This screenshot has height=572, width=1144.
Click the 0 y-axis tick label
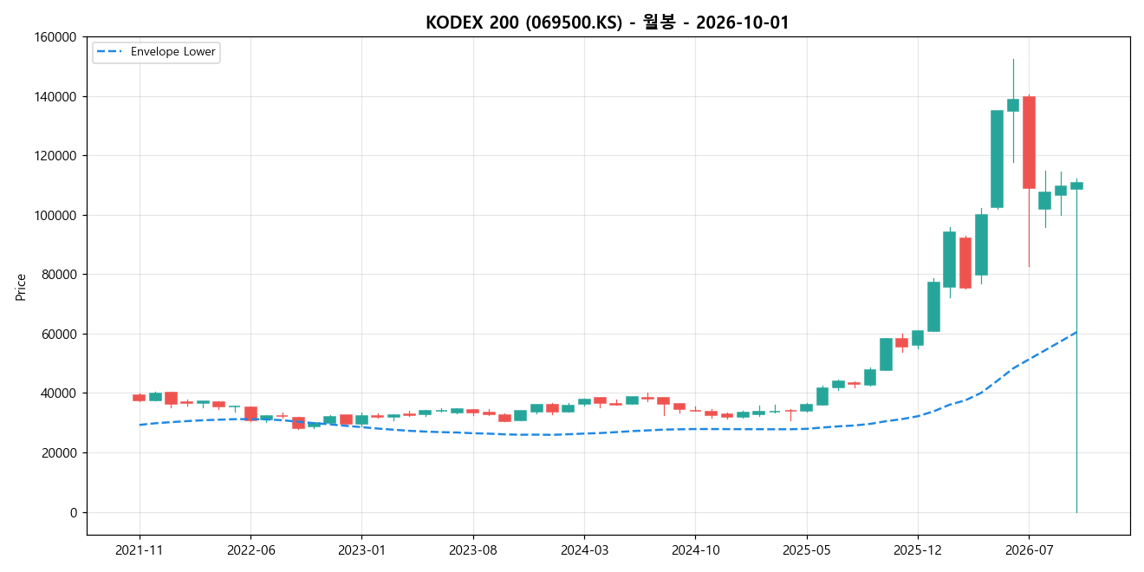(74, 512)
